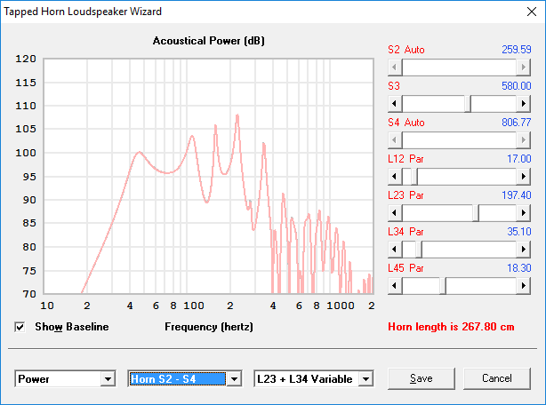Click the L12 value 17.00
Image resolution: width=546 pixels, height=405 pixels.
[519, 159]
